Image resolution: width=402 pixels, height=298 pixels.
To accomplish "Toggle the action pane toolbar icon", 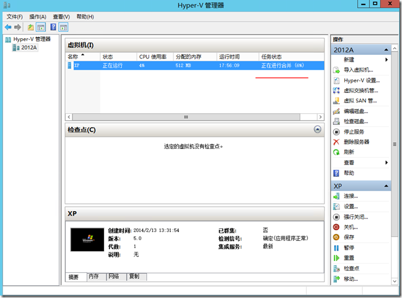I will point(63,27).
